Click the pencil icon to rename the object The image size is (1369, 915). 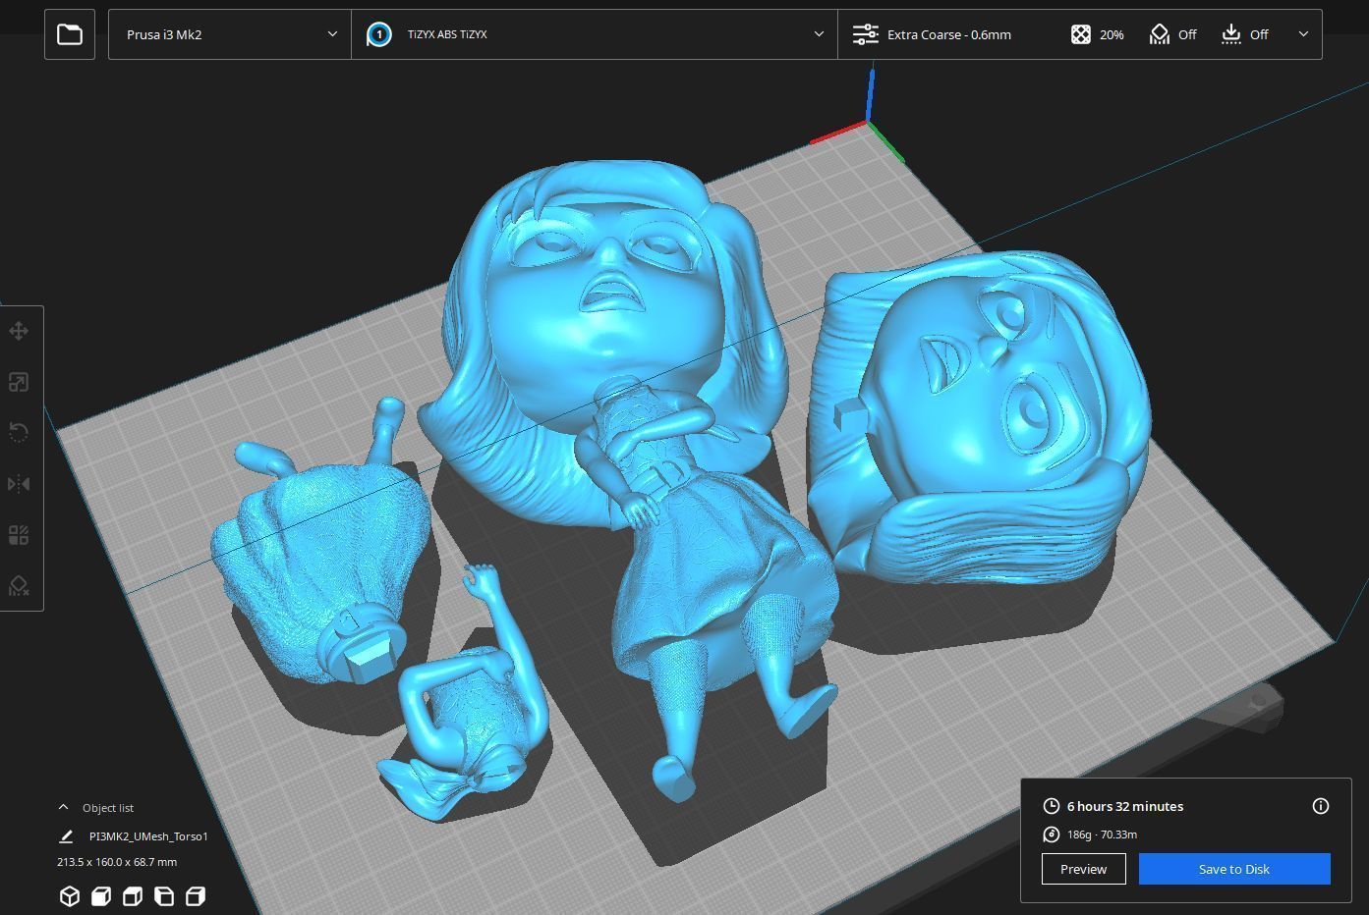(66, 836)
